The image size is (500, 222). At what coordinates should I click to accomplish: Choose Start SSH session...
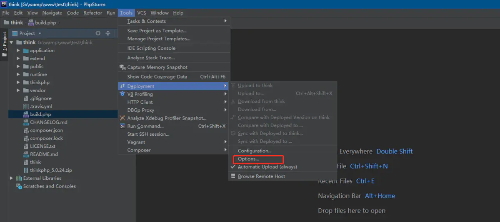(148, 134)
